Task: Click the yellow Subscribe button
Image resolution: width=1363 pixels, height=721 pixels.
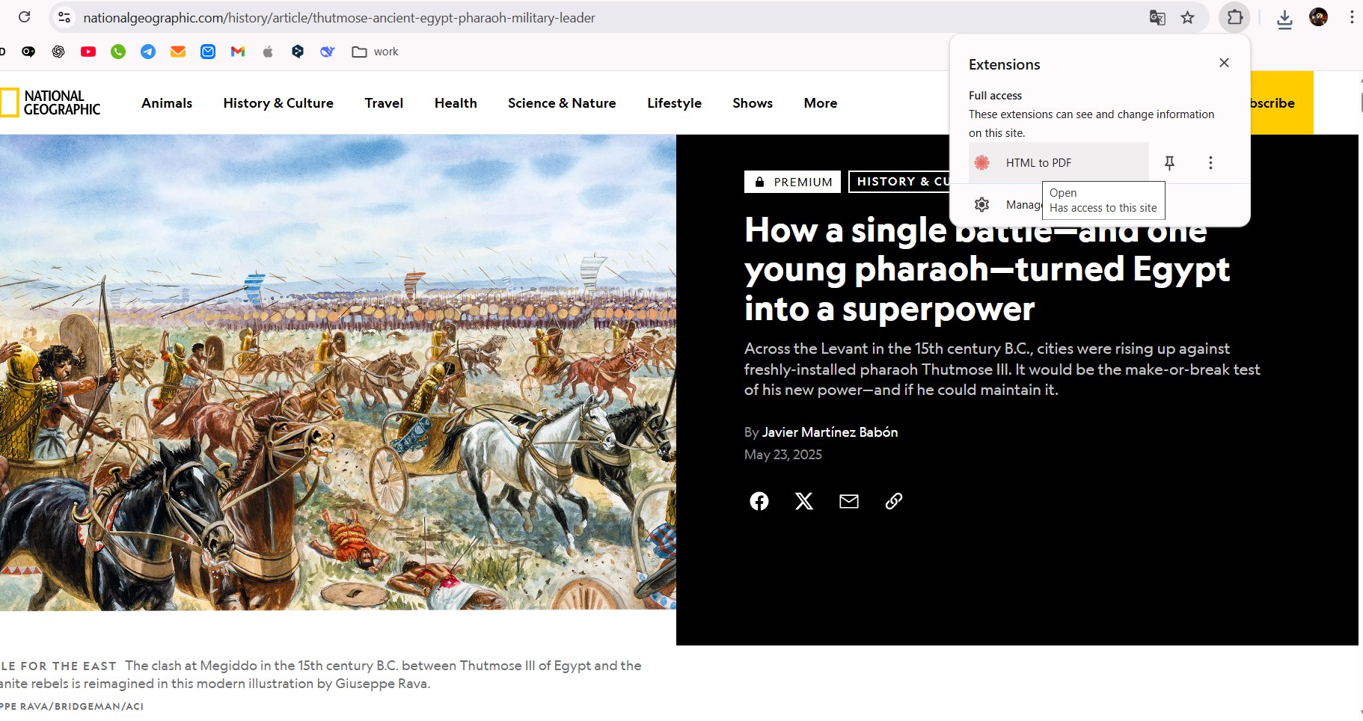Action: [1281, 102]
